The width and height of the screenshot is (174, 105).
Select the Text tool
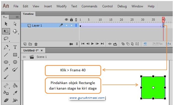15,47
